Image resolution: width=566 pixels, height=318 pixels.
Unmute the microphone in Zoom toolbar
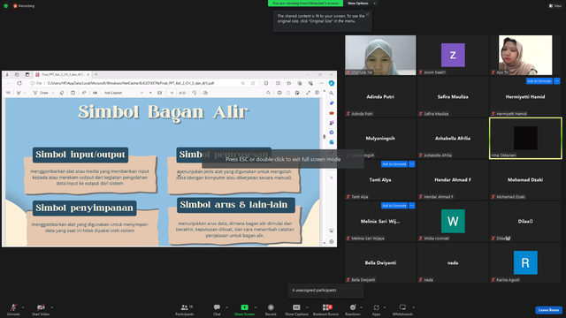click(13, 309)
